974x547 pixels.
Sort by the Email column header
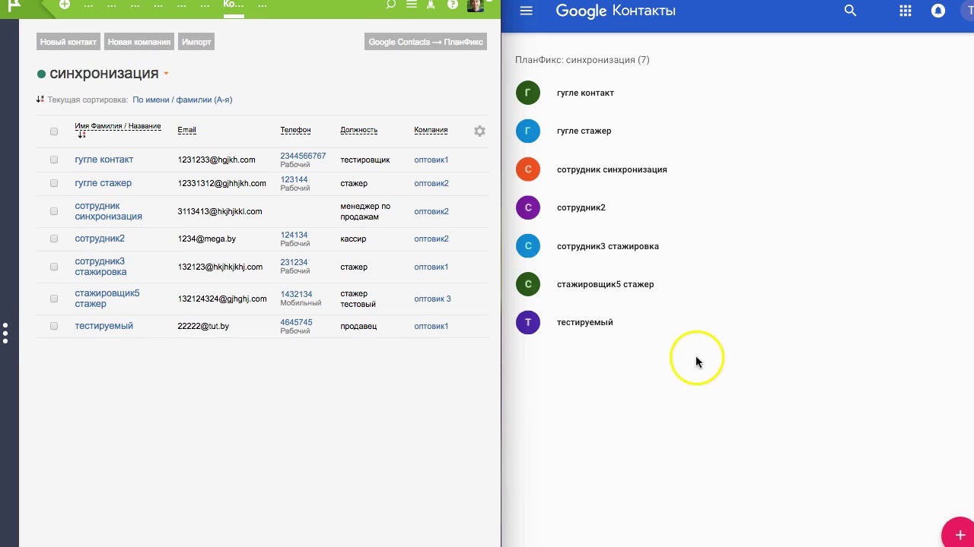pyautogui.click(x=186, y=130)
